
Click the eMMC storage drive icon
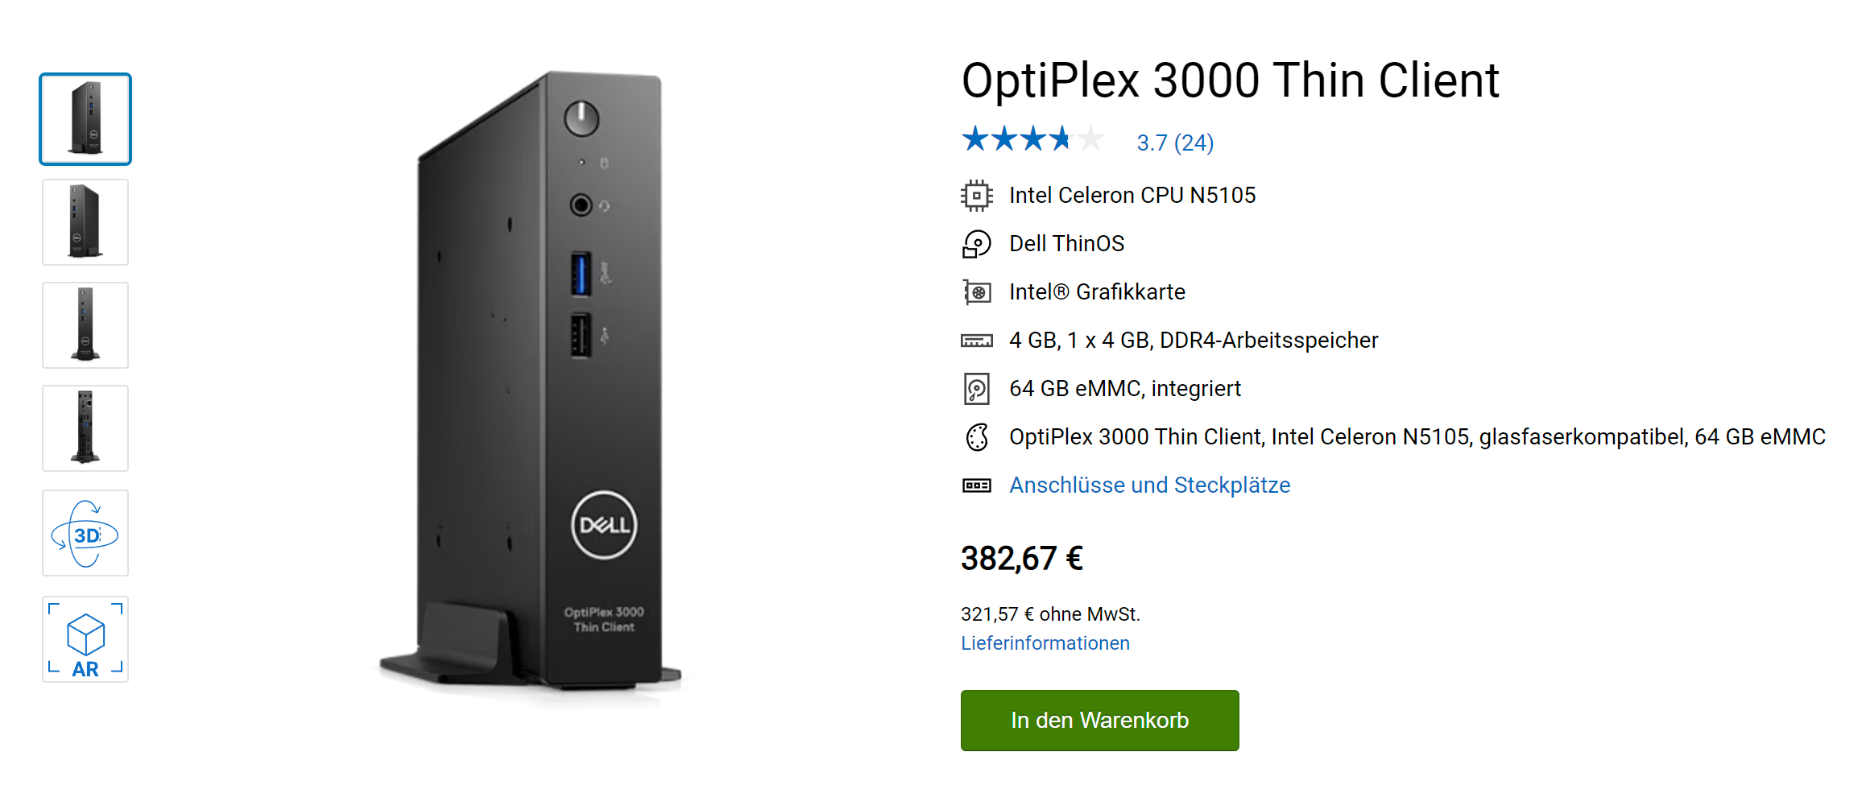pyautogui.click(x=976, y=389)
